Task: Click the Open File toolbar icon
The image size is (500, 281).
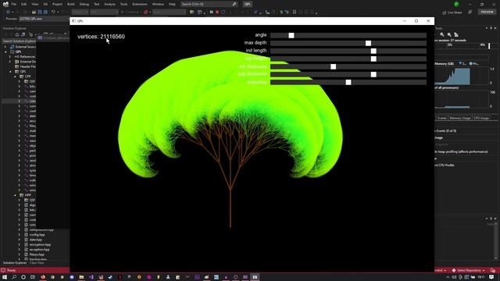Action: tap(34, 12)
